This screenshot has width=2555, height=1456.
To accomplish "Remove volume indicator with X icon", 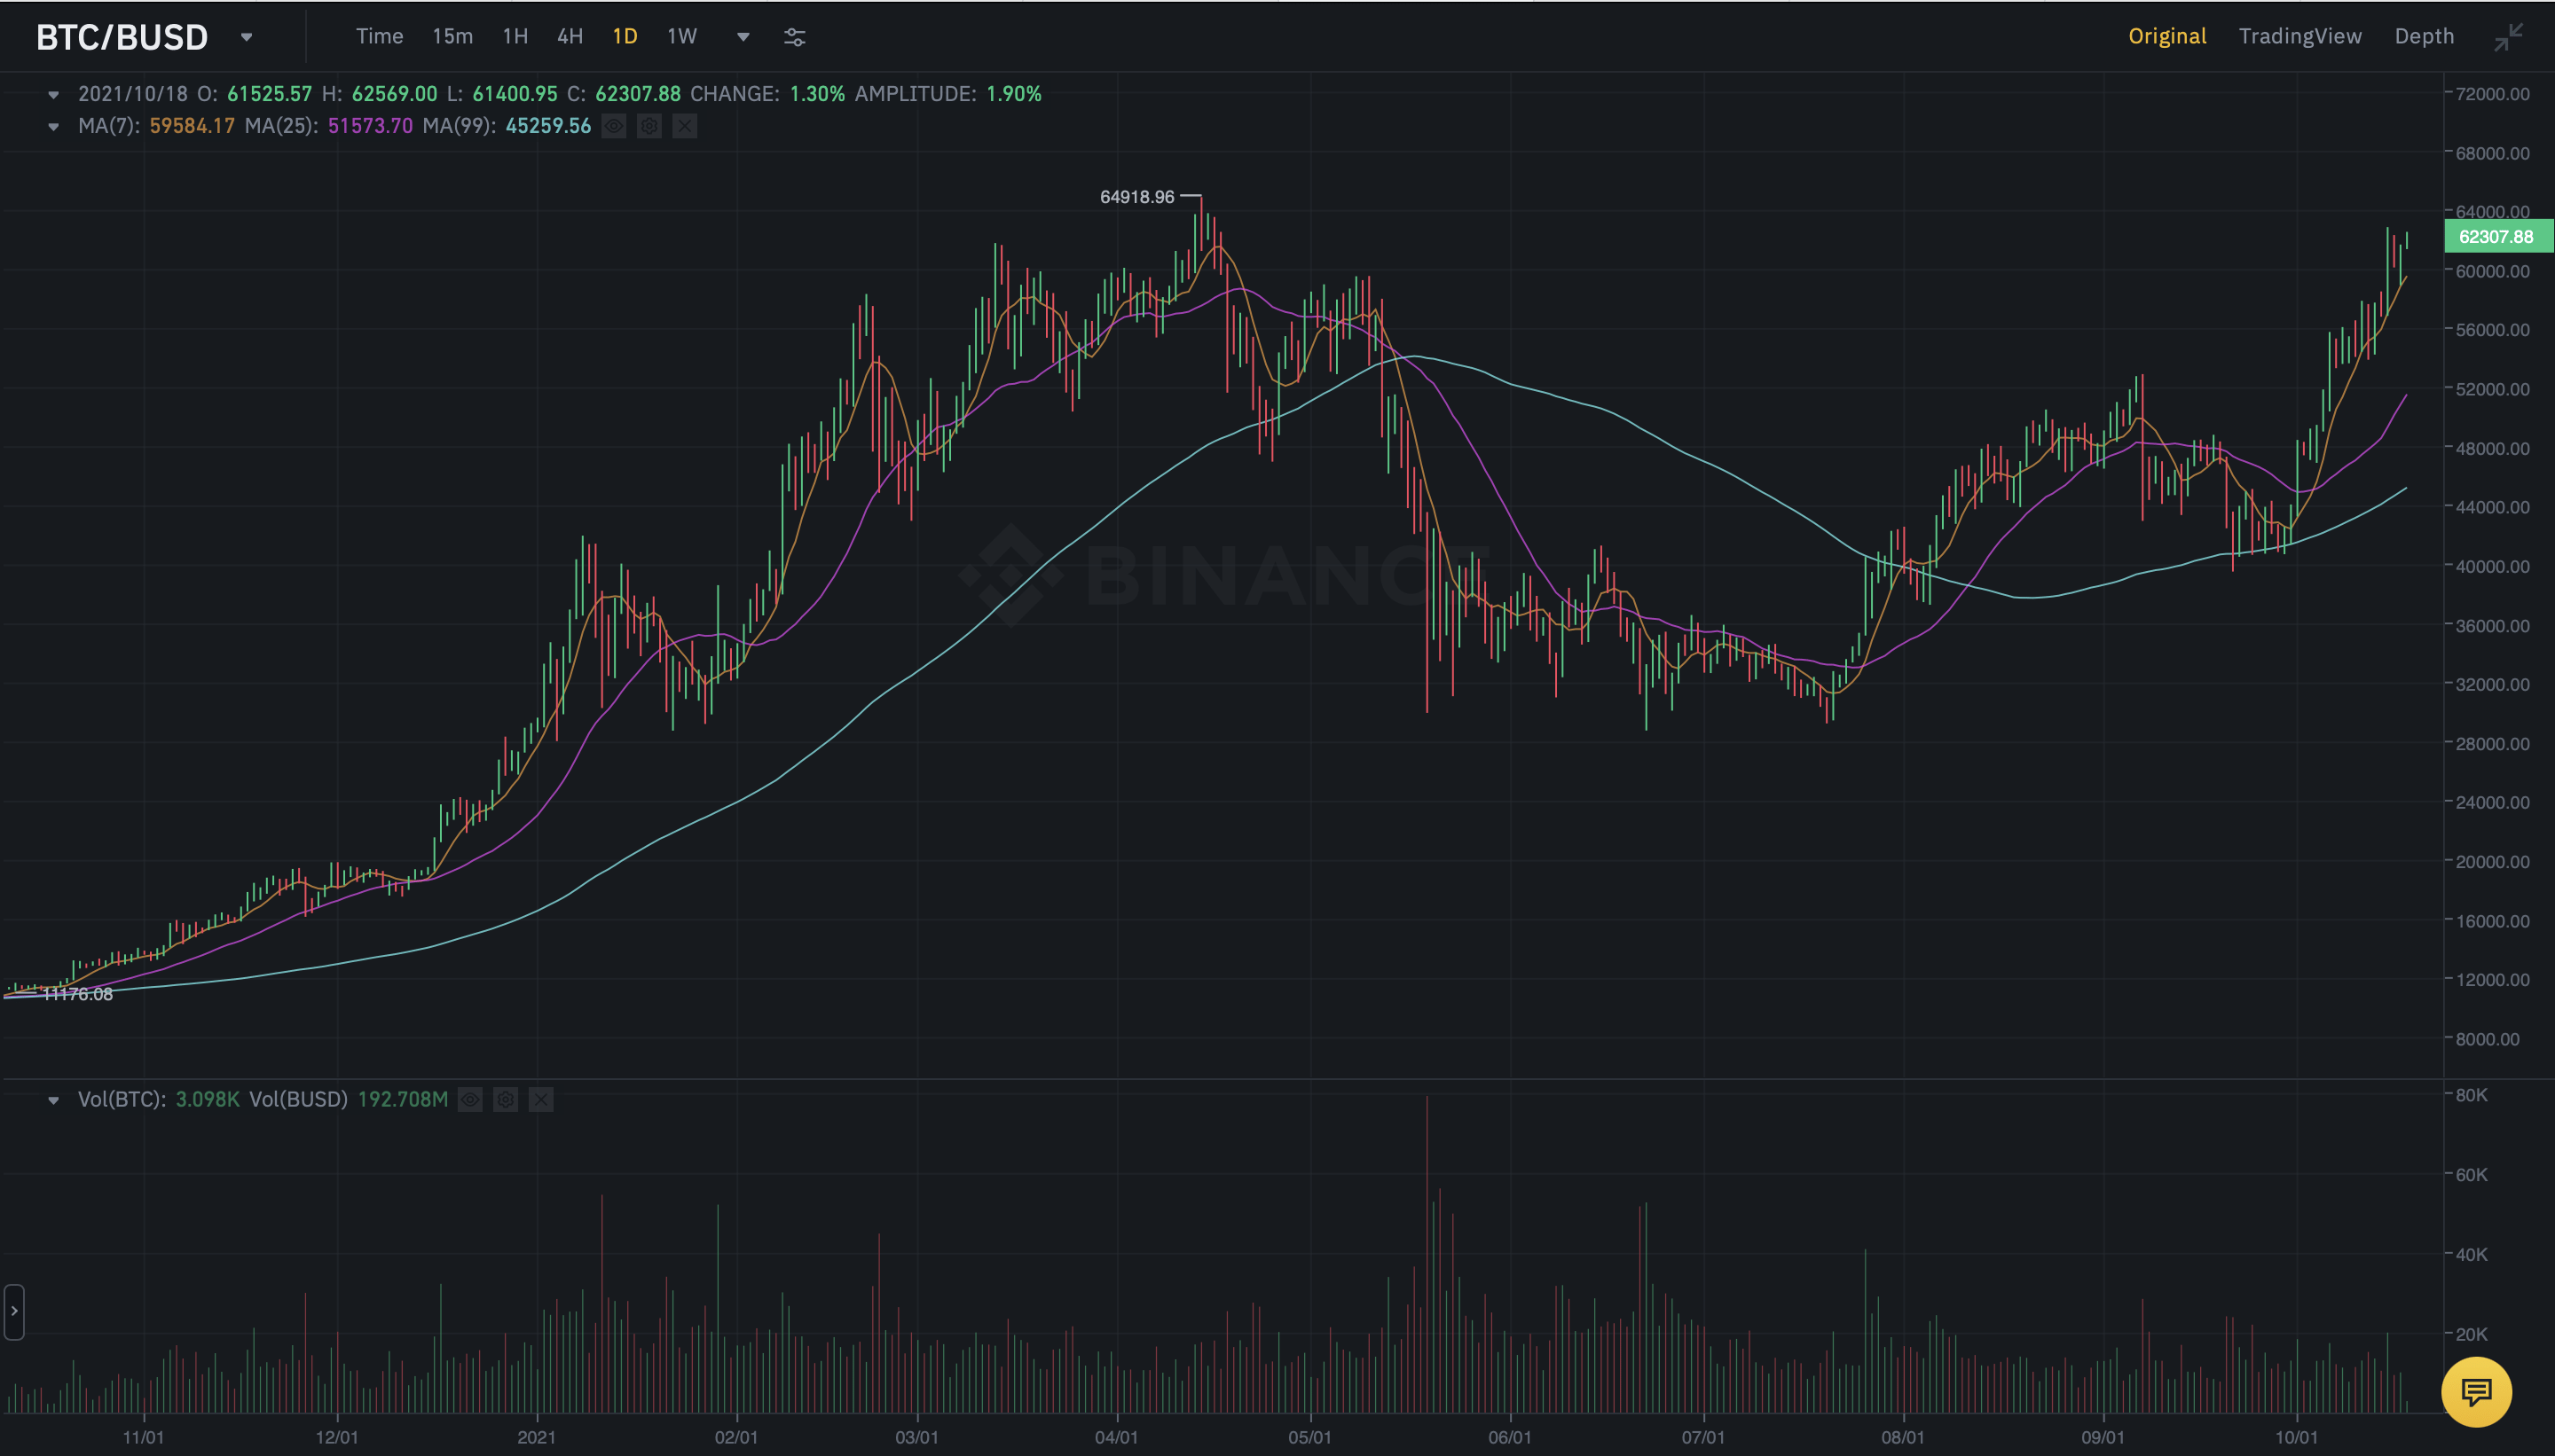I will 541,1100.
